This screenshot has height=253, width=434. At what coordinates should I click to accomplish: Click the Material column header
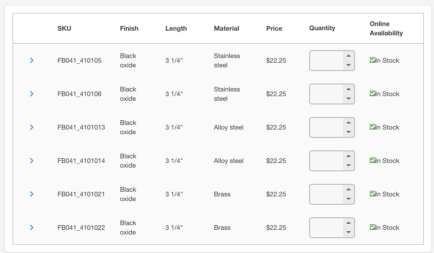pyautogui.click(x=227, y=28)
